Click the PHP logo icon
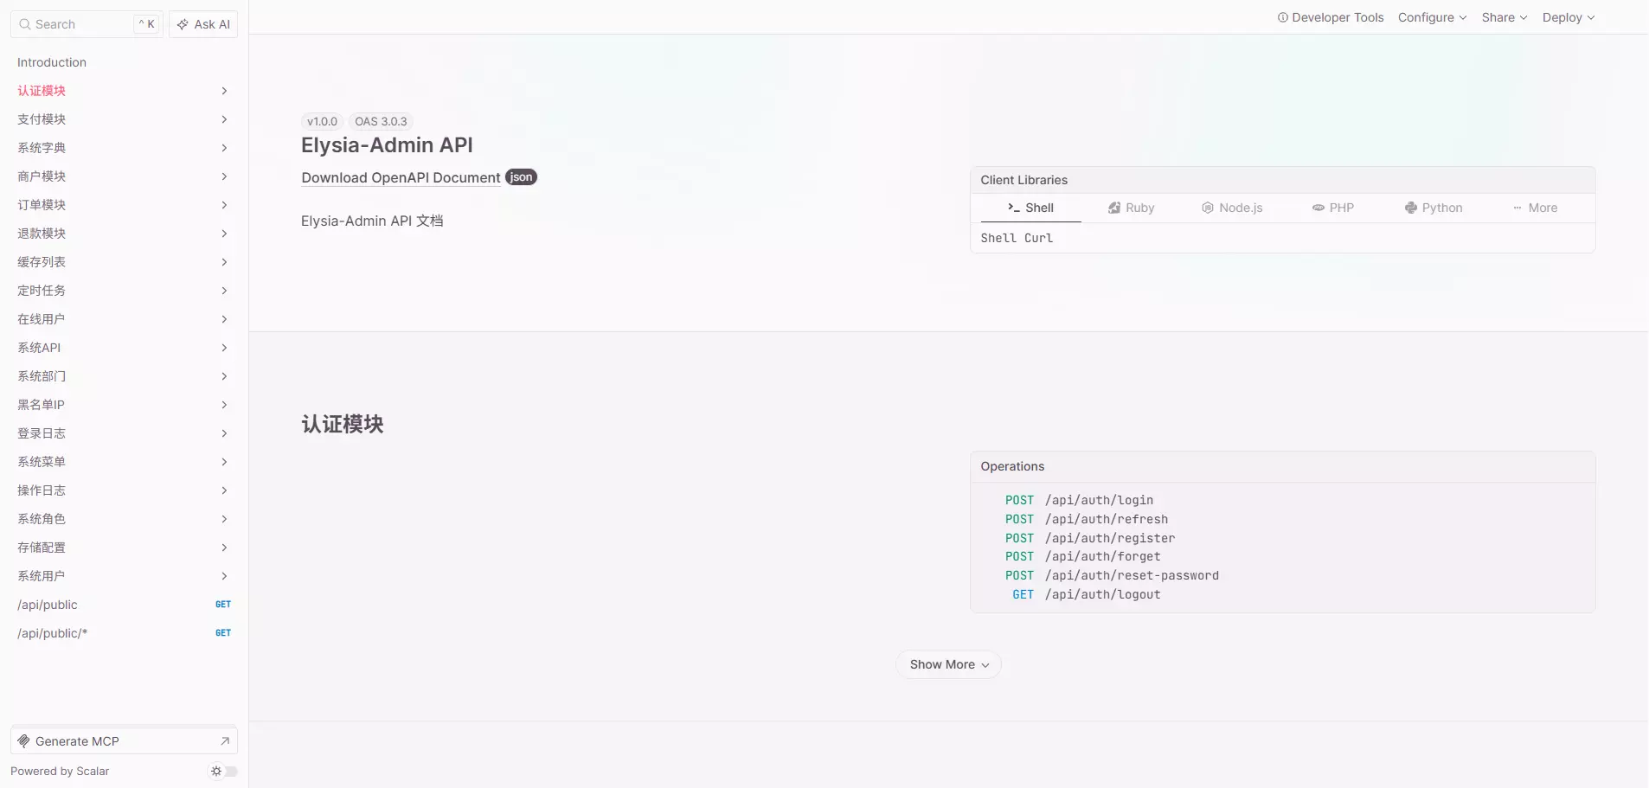Image resolution: width=1649 pixels, height=788 pixels. pyautogui.click(x=1319, y=208)
